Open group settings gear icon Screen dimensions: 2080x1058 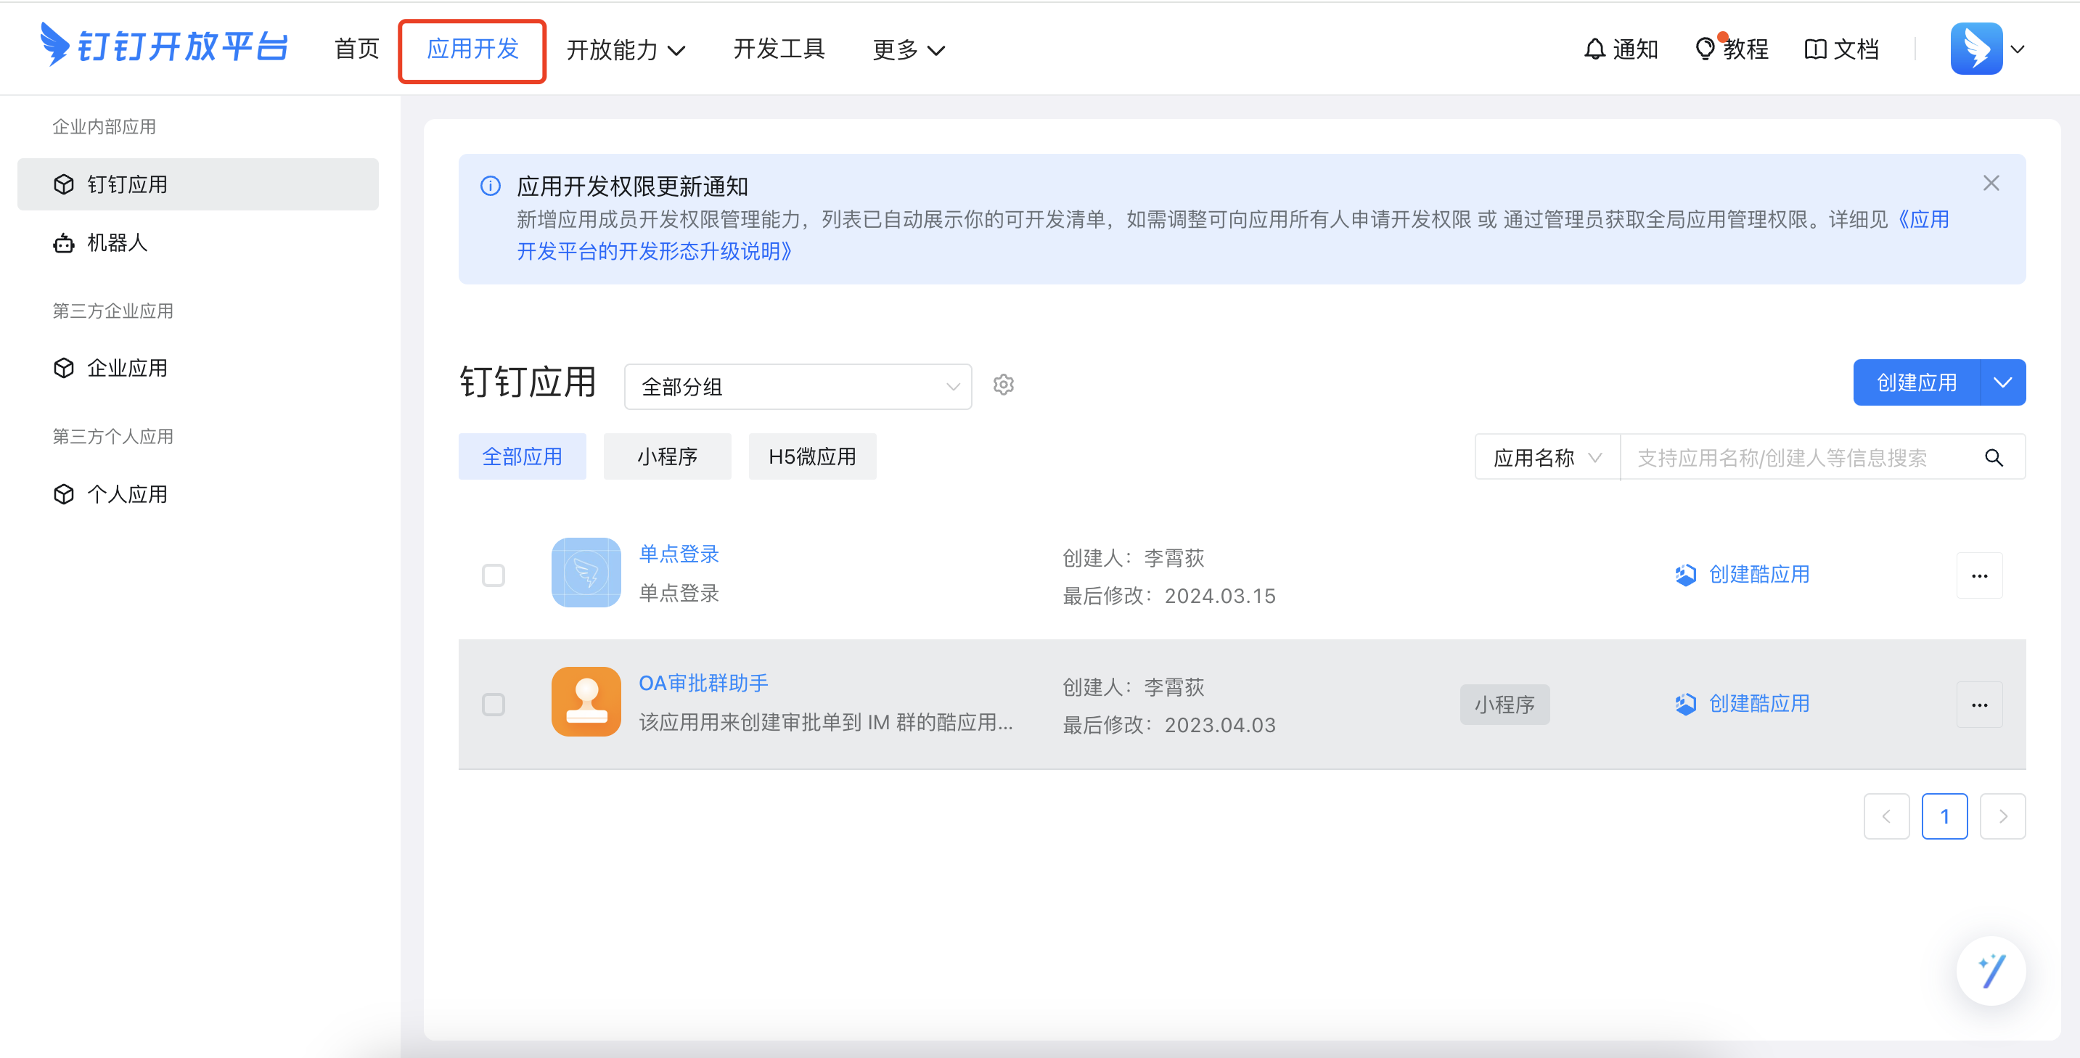pyautogui.click(x=1004, y=385)
